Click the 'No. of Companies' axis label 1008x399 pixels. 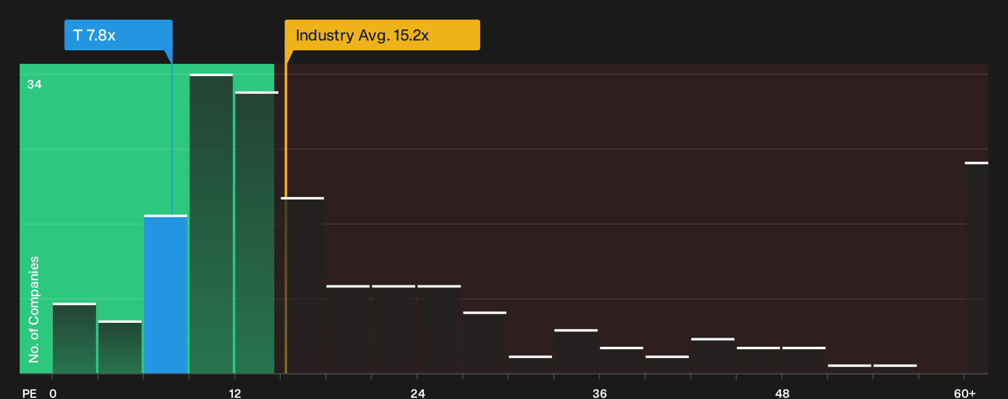34,309
